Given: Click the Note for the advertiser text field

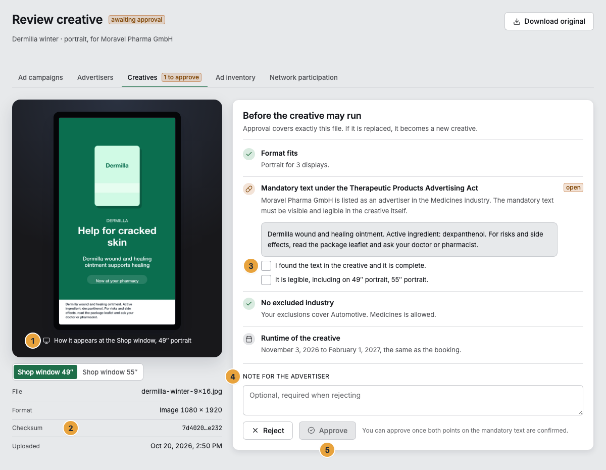Looking at the screenshot, I should point(413,400).
